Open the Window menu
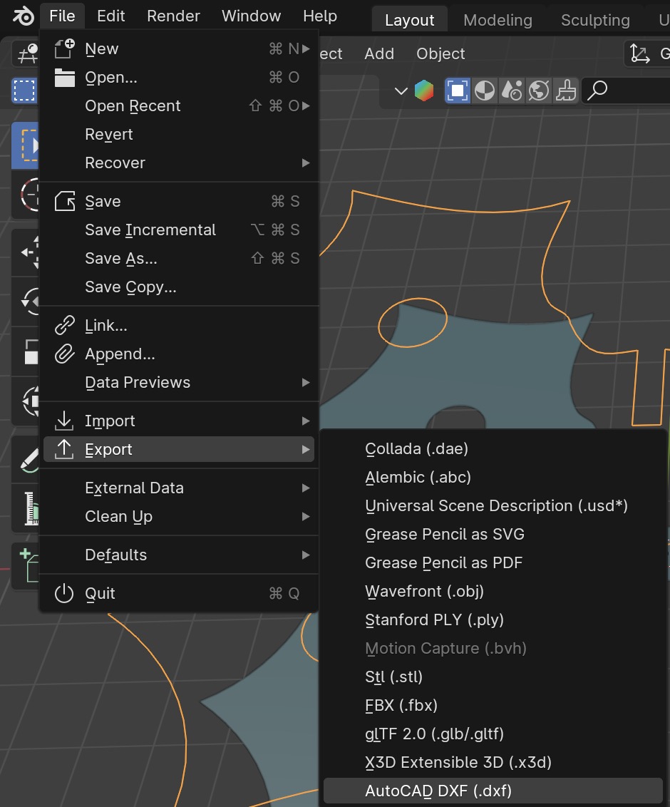The height and width of the screenshot is (807, 670). point(251,16)
